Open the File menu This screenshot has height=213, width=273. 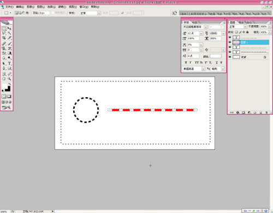click(x=9, y=7)
